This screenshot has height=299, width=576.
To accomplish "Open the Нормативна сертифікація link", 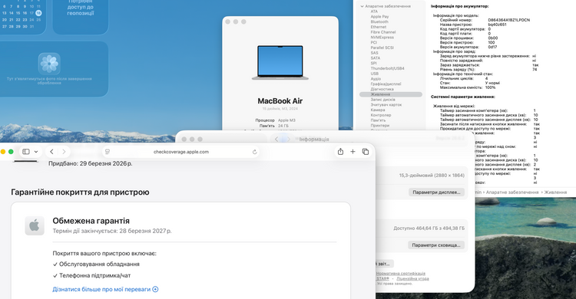I will (x=400, y=274).
